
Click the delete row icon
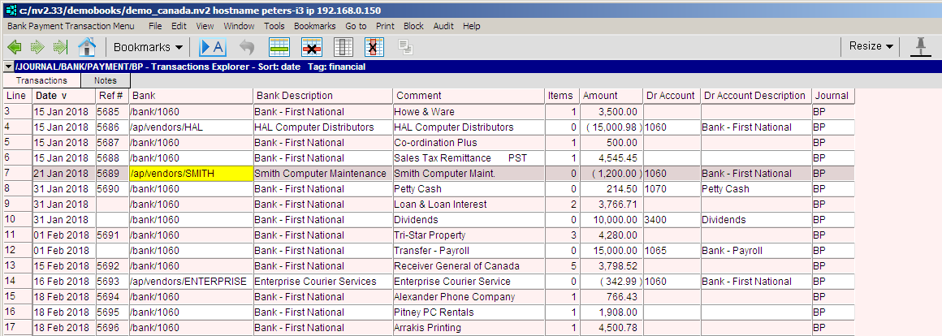pyautogui.click(x=311, y=46)
